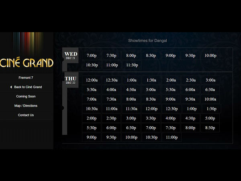Select the Thursday 12:00p showtime

click(x=151, y=109)
